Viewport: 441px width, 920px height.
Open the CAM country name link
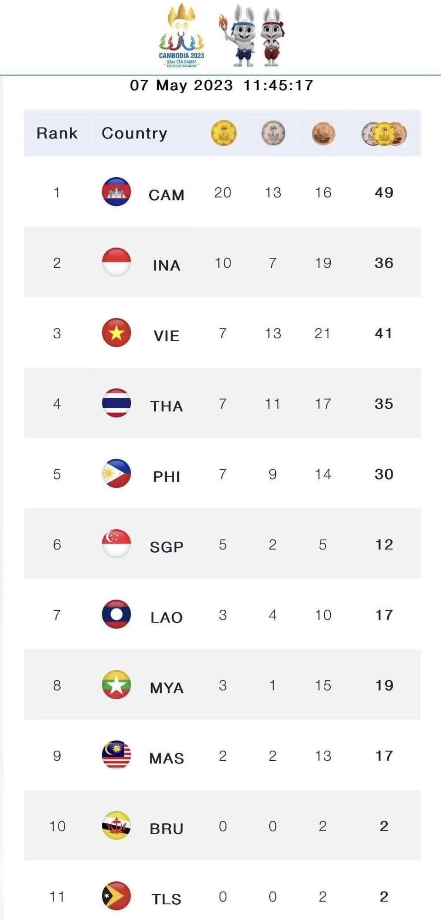[166, 195]
